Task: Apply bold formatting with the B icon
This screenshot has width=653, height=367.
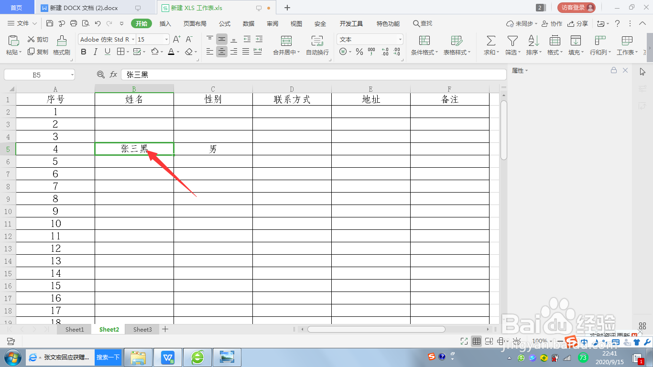Action: (x=84, y=52)
